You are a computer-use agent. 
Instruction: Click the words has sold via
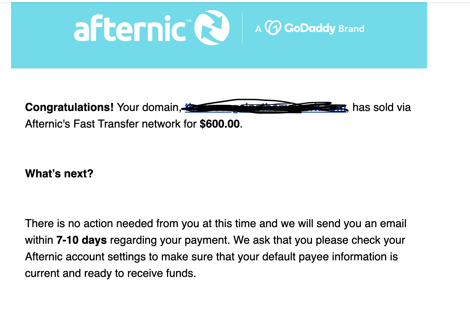(381, 107)
